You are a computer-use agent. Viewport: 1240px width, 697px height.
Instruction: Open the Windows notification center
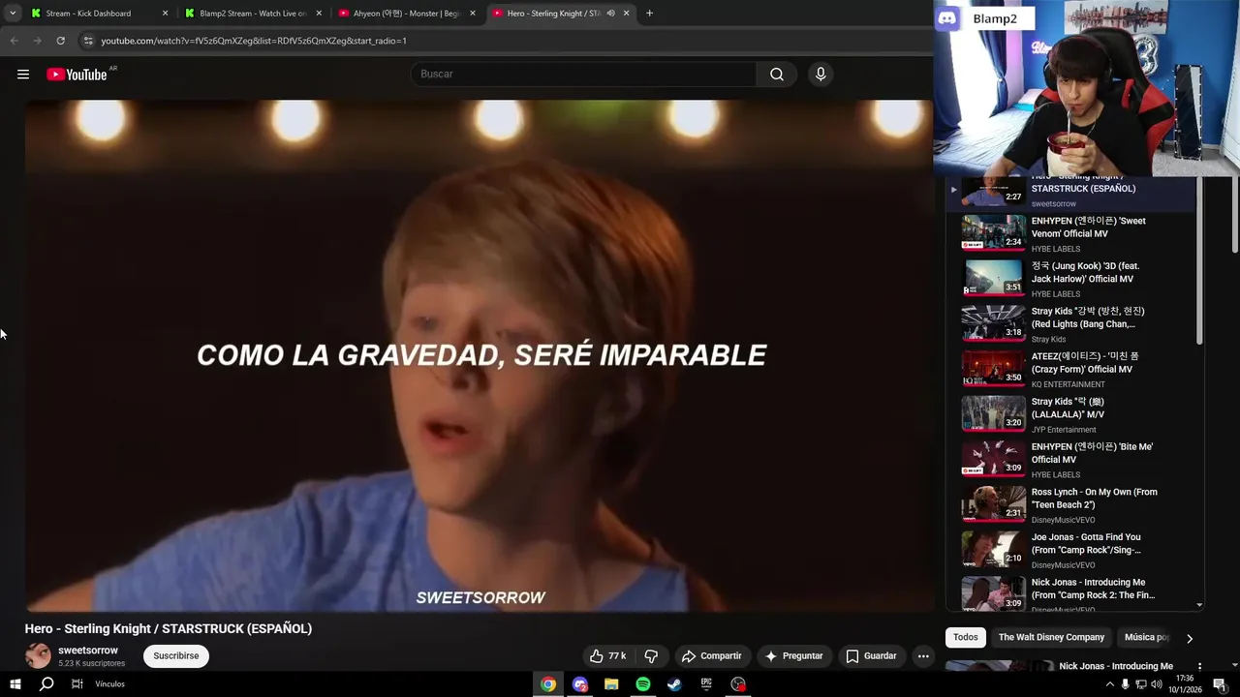pos(1220,684)
